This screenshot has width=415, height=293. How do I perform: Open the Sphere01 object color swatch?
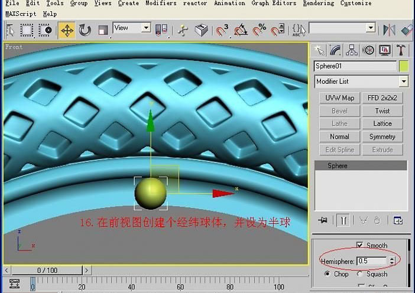(404, 66)
